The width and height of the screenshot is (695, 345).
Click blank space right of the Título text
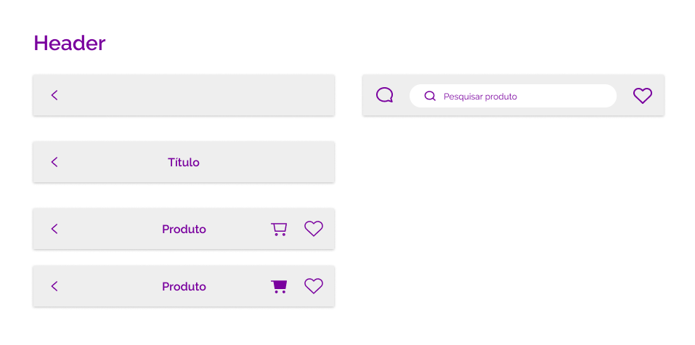[266, 162]
